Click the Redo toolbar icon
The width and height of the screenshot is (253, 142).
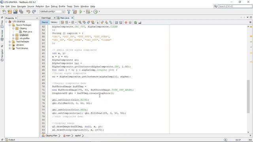(x=34, y=11)
